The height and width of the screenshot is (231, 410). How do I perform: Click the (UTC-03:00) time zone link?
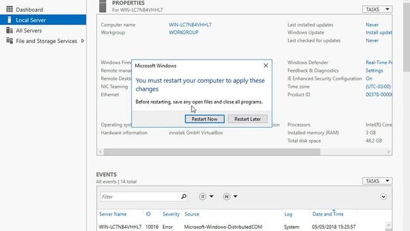coord(378,87)
